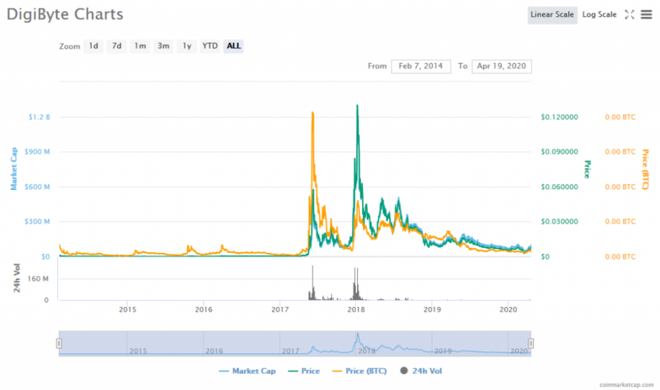The height and width of the screenshot is (390, 660).
Task: Toggle Price (BTC) series in legend
Action: click(359, 371)
